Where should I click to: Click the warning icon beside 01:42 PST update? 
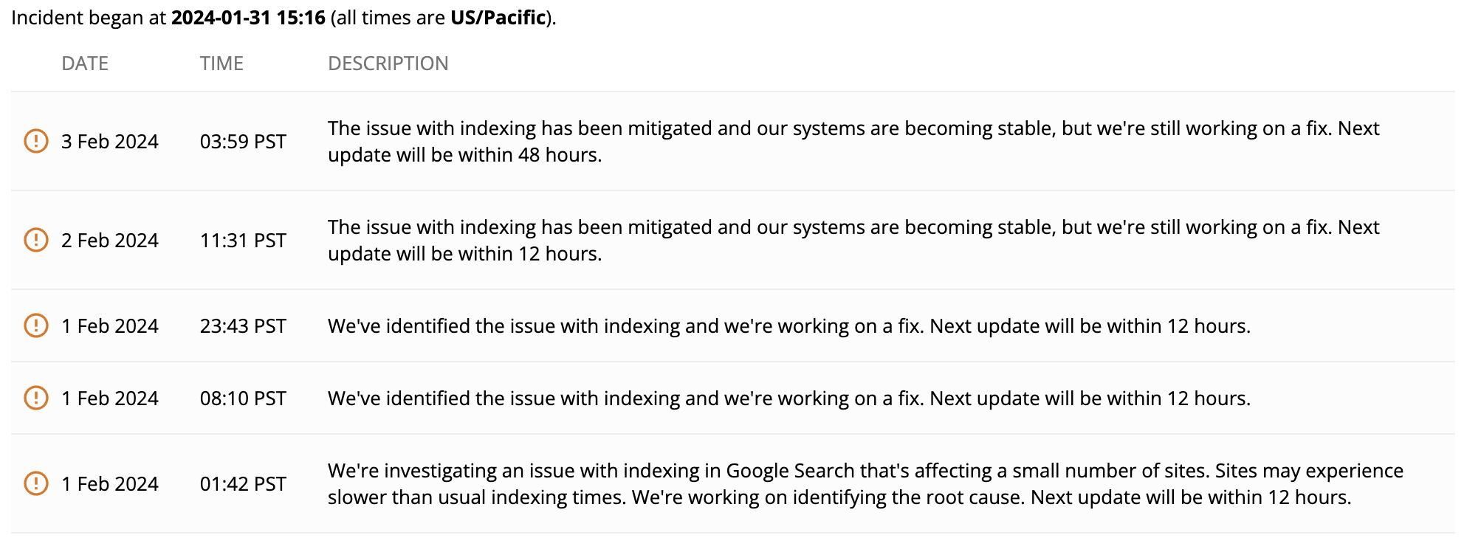(x=36, y=483)
